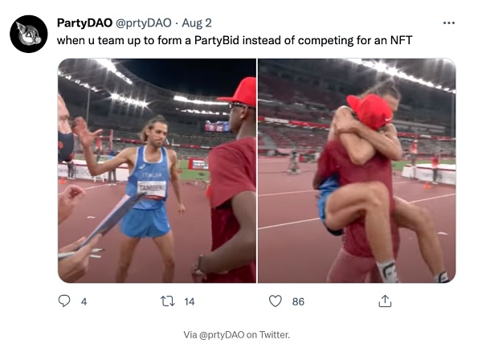This screenshot has width=482, height=352.
Task: Click the PartyDAO profile avatar
Action: click(x=28, y=34)
